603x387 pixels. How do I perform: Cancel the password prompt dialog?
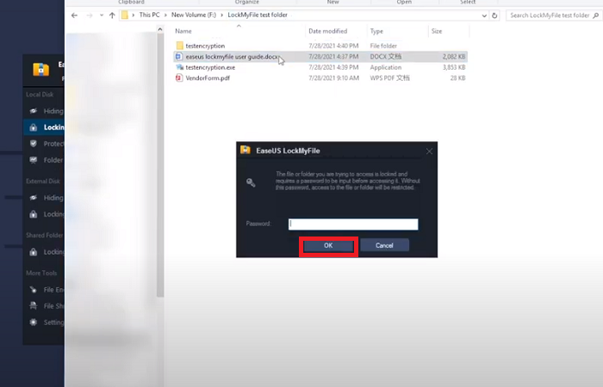384,245
